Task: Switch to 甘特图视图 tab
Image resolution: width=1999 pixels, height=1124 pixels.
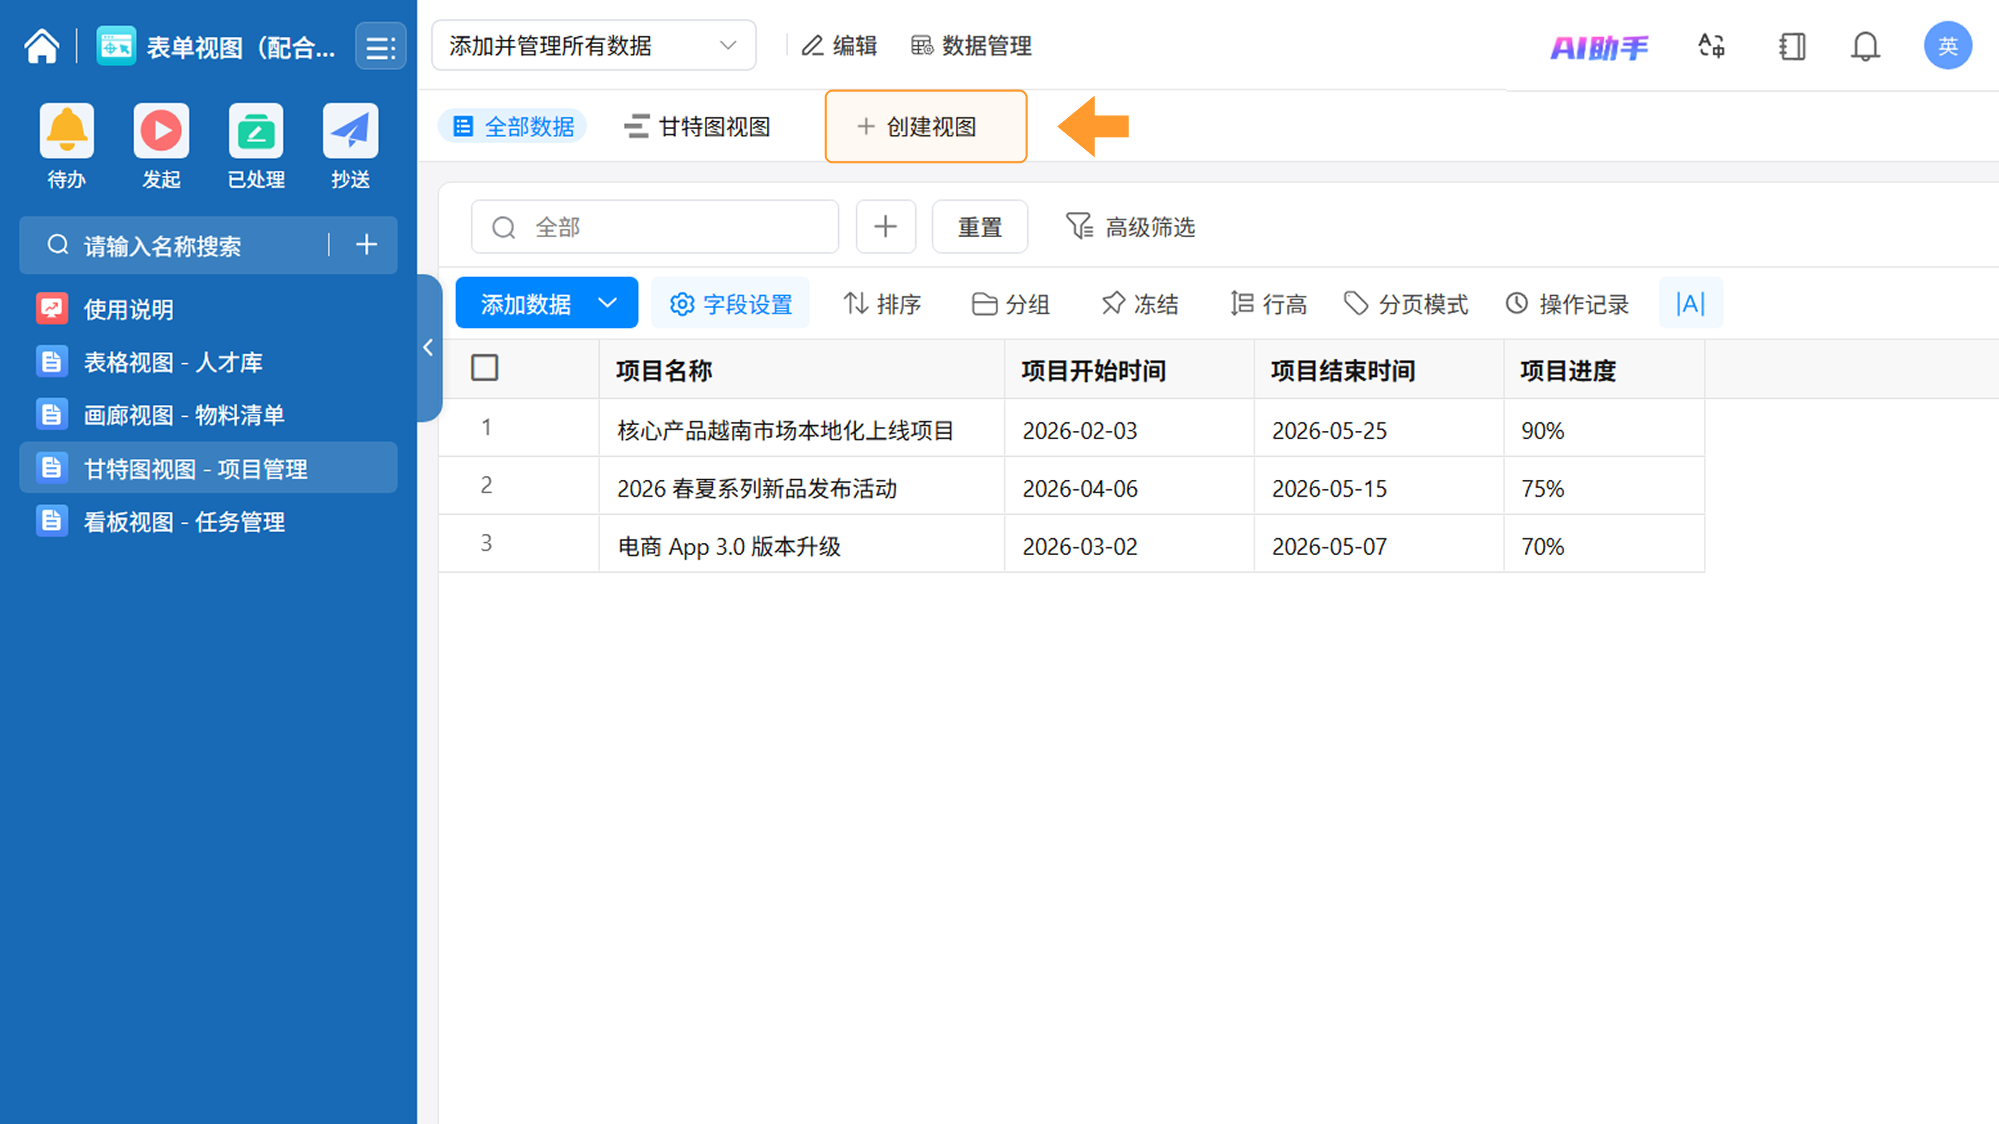Action: click(x=698, y=126)
